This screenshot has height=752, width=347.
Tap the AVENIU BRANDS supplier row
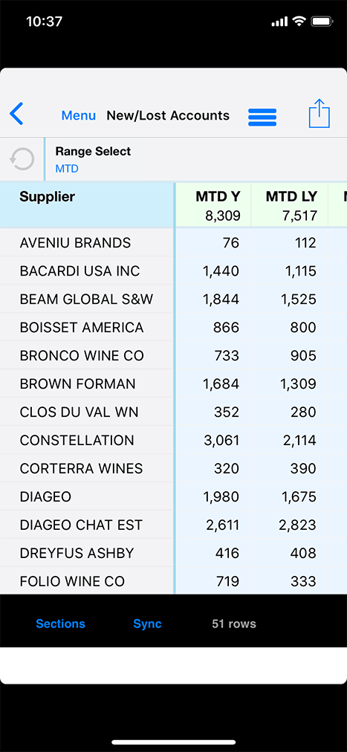click(x=174, y=243)
